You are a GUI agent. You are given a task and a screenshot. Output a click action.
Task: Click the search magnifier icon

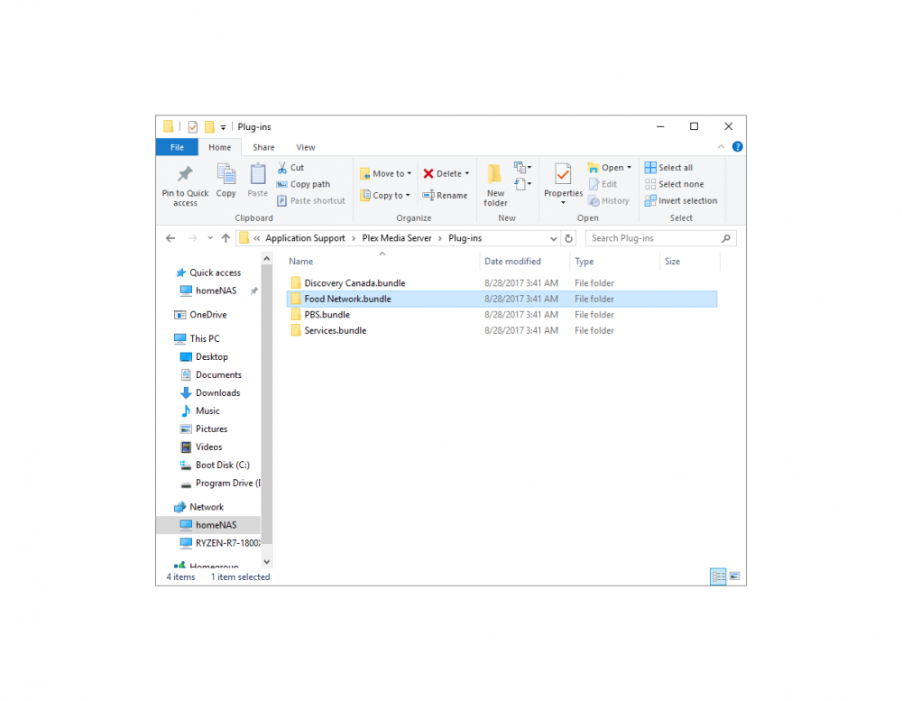(726, 238)
